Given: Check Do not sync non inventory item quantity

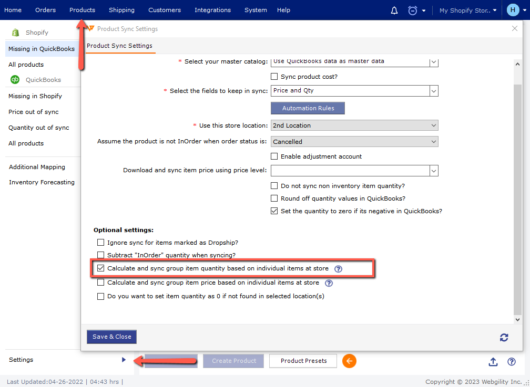Looking at the screenshot, I should [274, 186].
